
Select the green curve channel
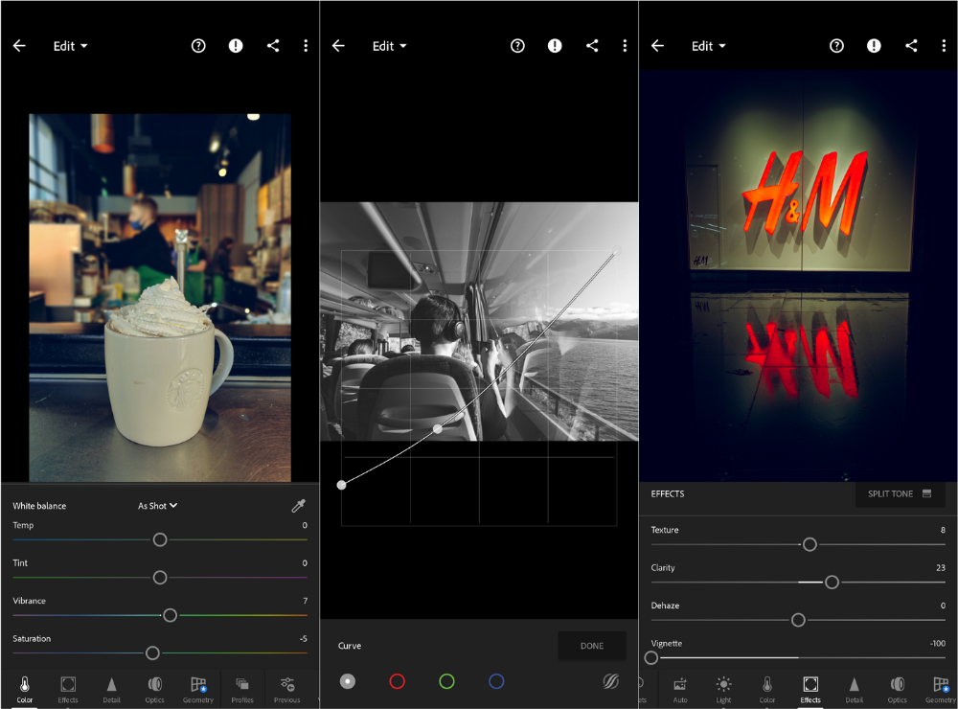pyautogui.click(x=446, y=681)
